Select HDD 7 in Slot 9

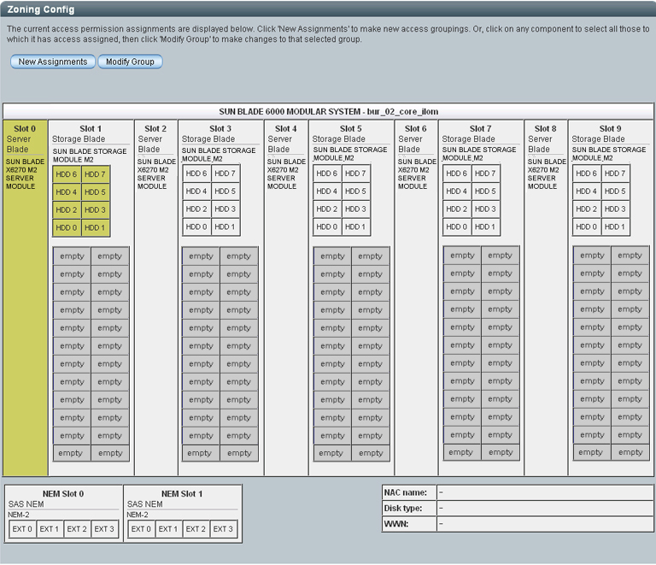click(x=615, y=174)
